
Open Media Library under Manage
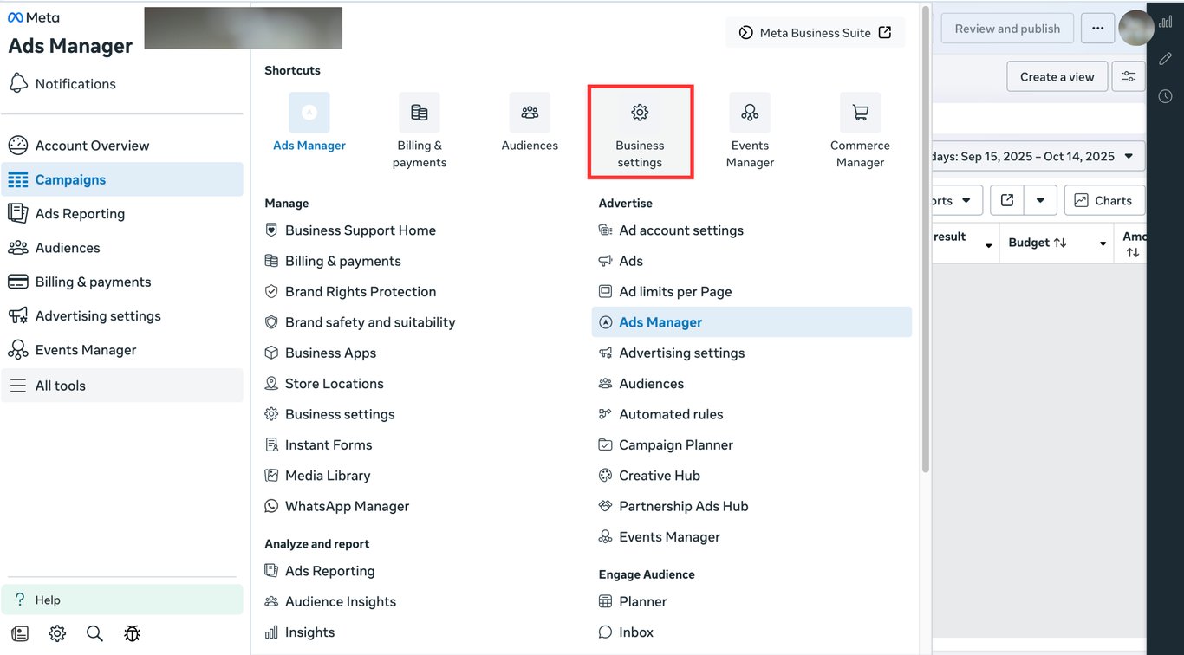[317, 476]
